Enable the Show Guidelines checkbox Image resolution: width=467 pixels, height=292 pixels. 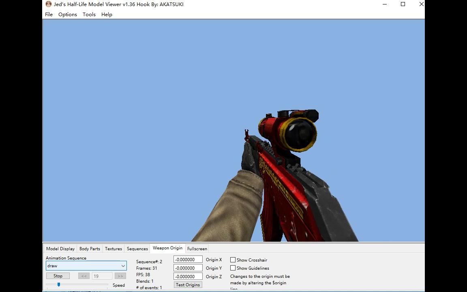(233, 268)
